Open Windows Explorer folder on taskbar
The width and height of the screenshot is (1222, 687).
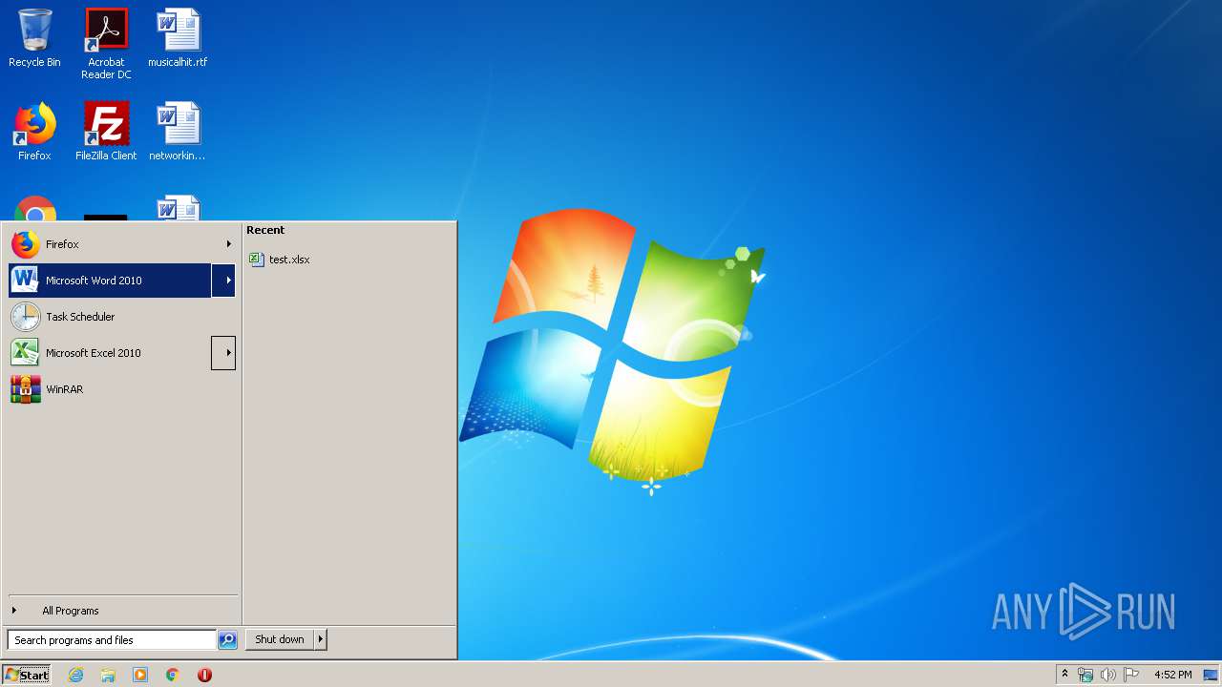pyautogui.click(x=108, y=675)
